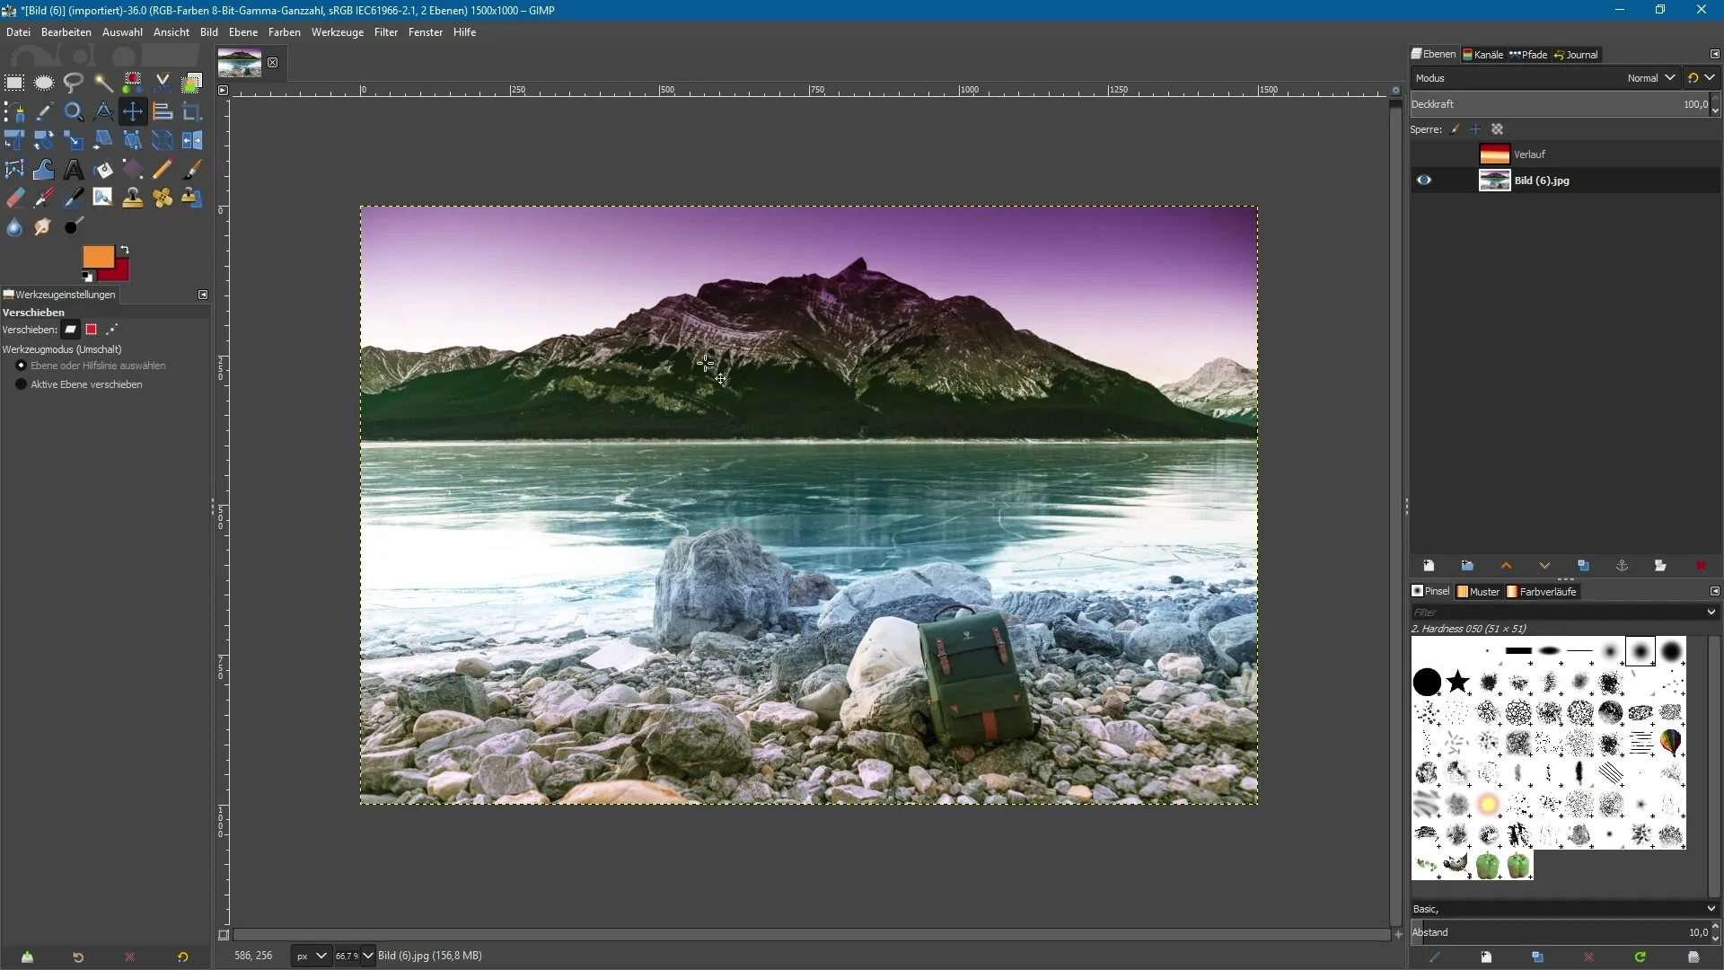The image size is (1724, 970).
Task: Toggle visibility of Bild (6).jpg layer
Action: click(x=1424, y=181)
